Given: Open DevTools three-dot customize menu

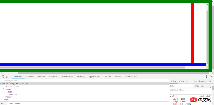Looking at the screenshot, I should pos(207,77).
